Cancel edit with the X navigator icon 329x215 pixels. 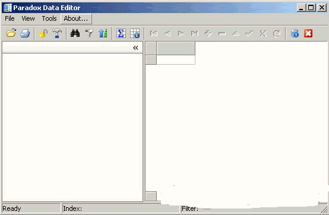[263, 33]
